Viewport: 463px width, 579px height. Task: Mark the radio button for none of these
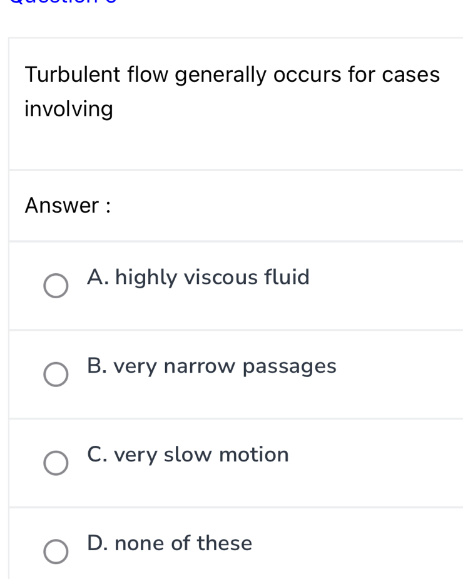[56, 552]
